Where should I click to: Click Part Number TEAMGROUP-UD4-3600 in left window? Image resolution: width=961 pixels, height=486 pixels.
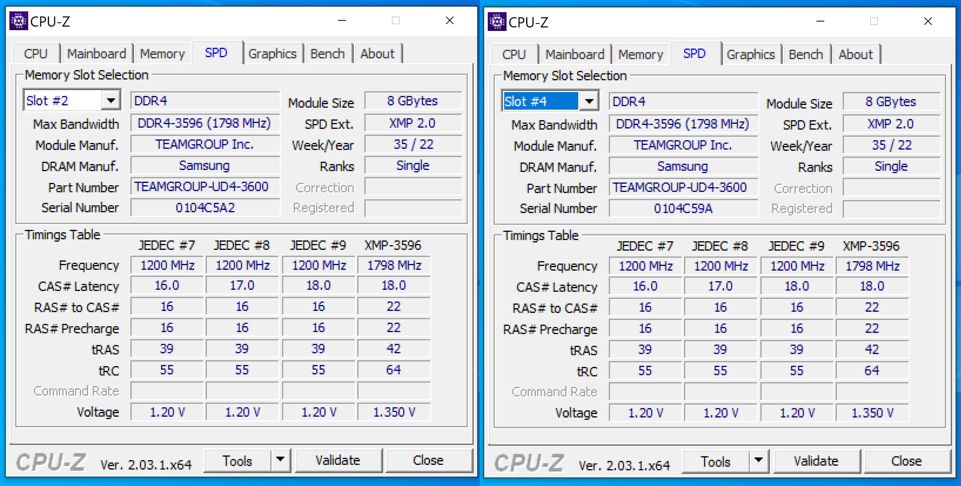(x=205, y=186)
